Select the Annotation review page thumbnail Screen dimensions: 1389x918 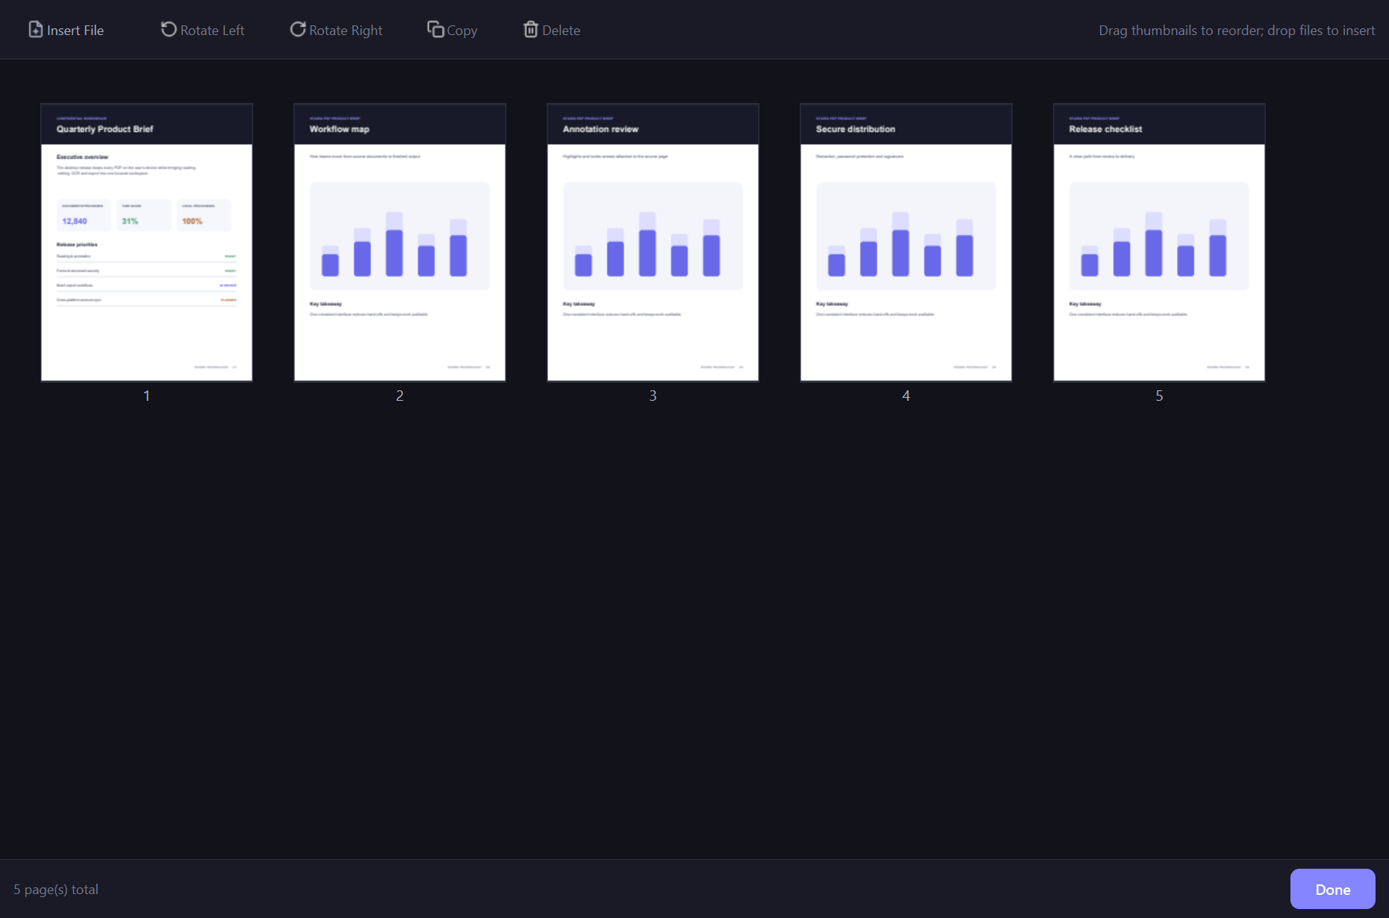coord(653,243)
